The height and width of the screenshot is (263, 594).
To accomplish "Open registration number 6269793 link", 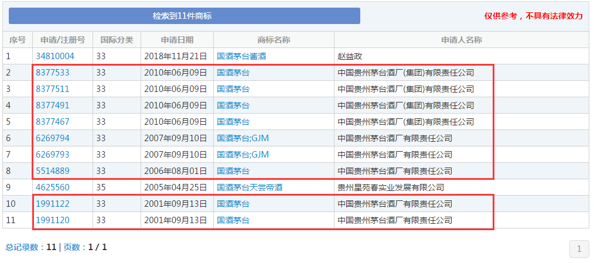I will click(x=53, y=155).
